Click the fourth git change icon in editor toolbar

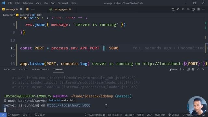(x=188, y=9)
